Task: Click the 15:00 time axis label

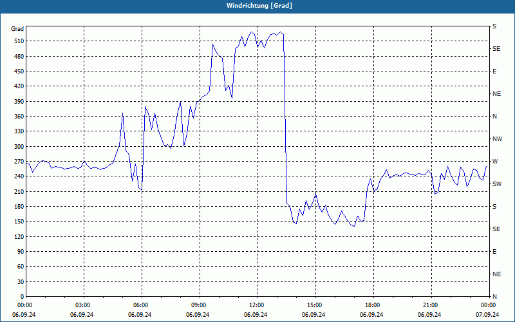Action: 315,305
